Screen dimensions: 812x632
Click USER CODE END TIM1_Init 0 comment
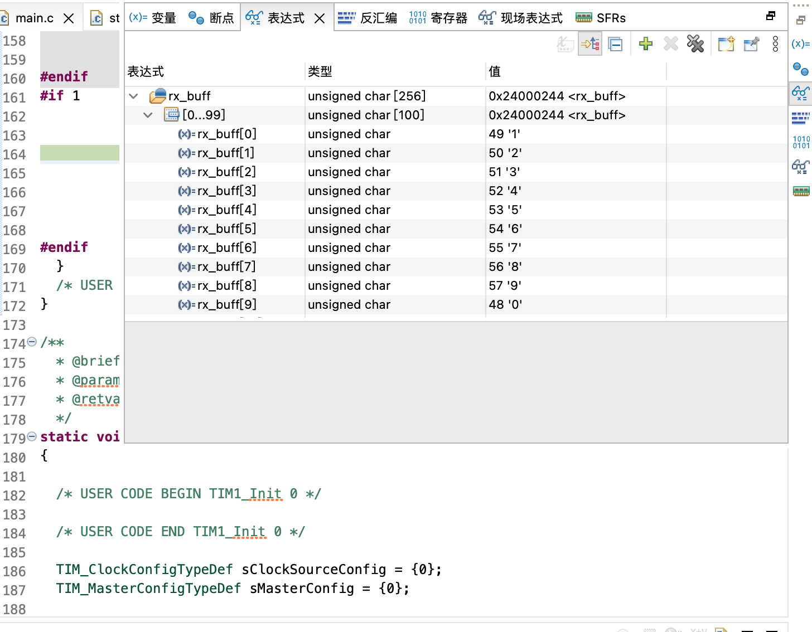click(x=181, y=531)
